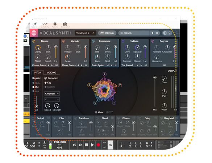The height and width of the screenshot is (163, 212).
Task: Click the Screenshot camera icon
Action: pos(65,24)
